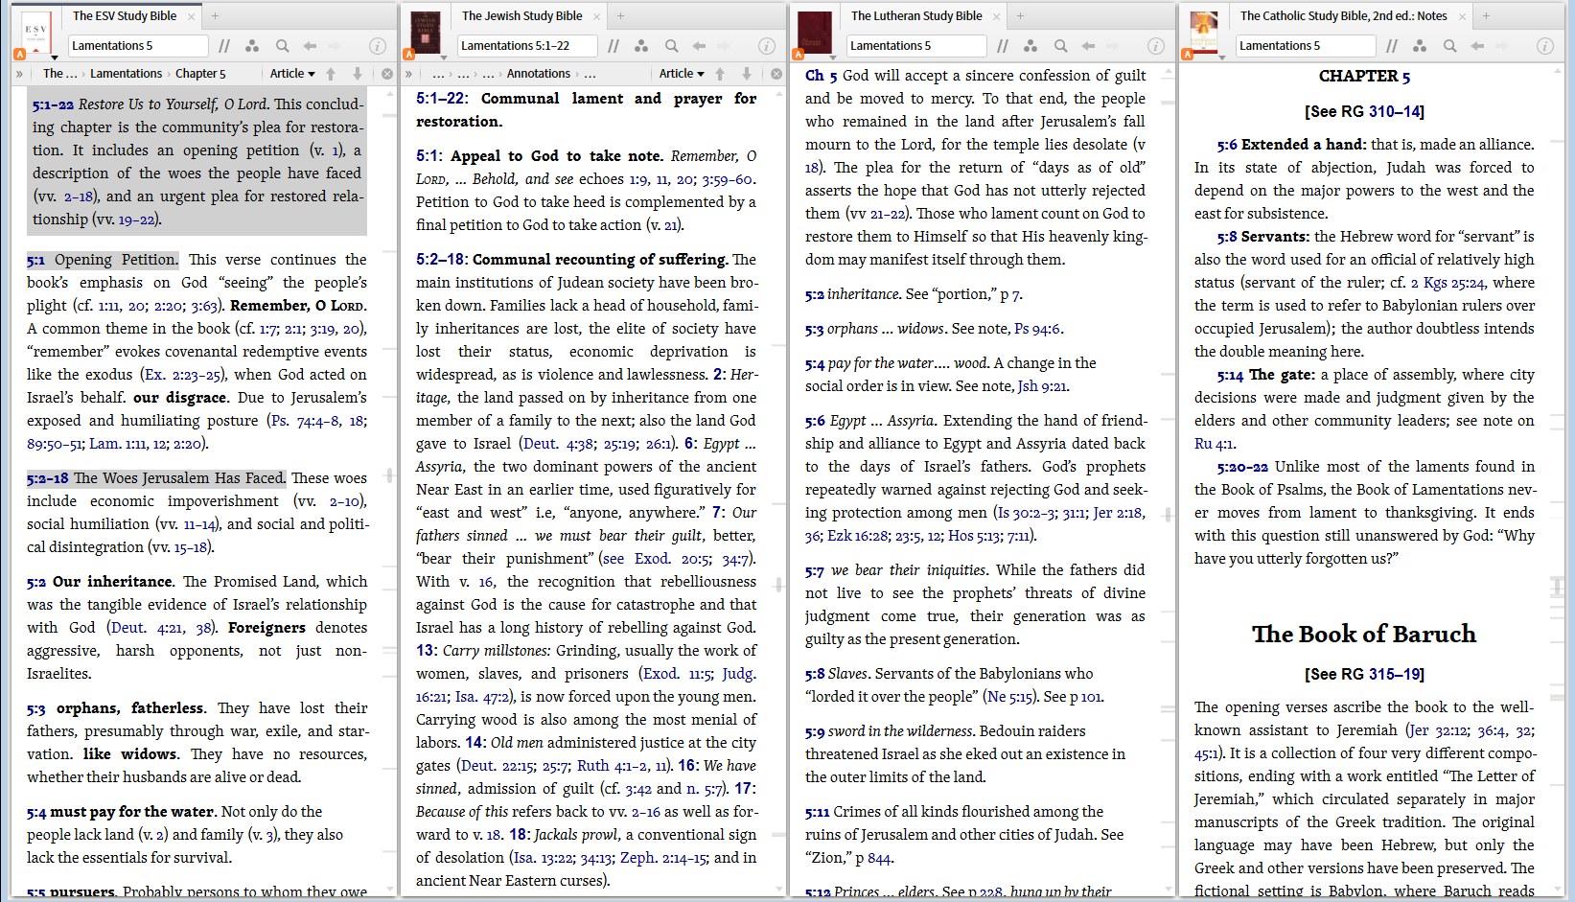The height and width of the screenshot is (902, 1575).
Task: Show resource information for the ESV Study Bible
Action: (378, 46)
